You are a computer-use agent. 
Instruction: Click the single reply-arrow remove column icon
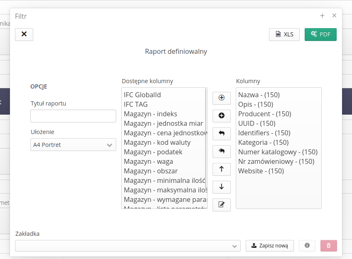pyautogui.click(x=221, y=134)
